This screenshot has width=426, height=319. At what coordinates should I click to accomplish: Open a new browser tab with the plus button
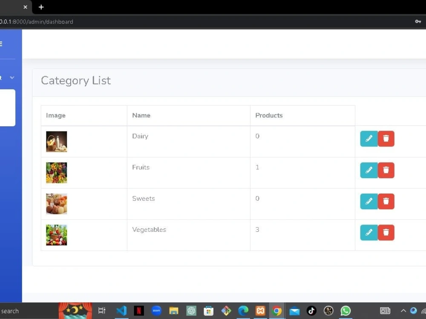pyautogui.click(x=41, y=7)
